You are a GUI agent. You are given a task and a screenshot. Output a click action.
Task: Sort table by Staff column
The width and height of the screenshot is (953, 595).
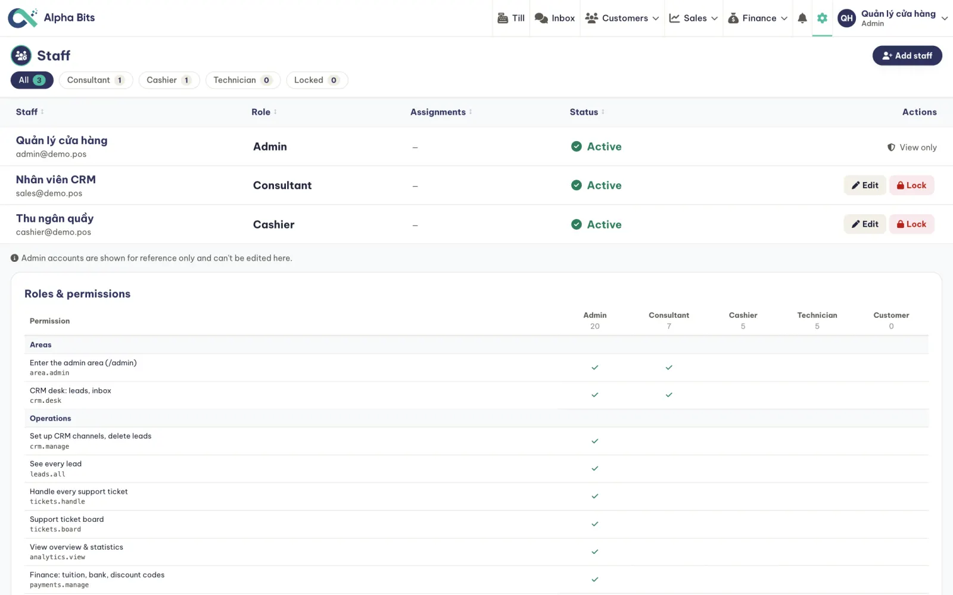(x=30, y=112)
